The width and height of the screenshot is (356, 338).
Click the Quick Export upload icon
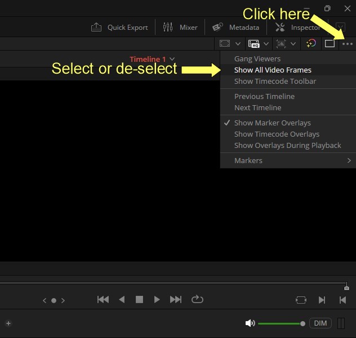coord(96,27)
